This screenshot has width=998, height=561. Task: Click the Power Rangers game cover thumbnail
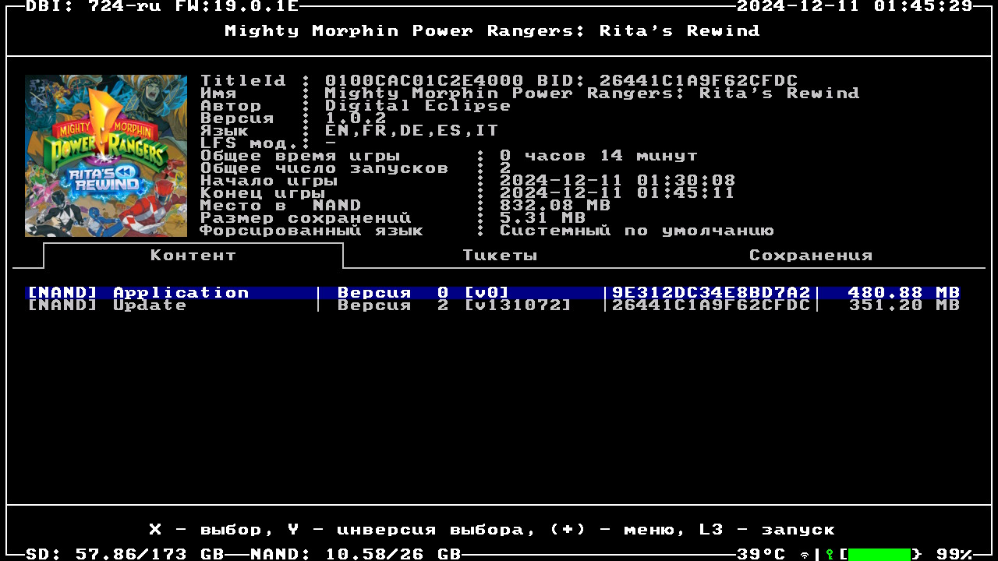pyautogui.click(x=106, y=156)
